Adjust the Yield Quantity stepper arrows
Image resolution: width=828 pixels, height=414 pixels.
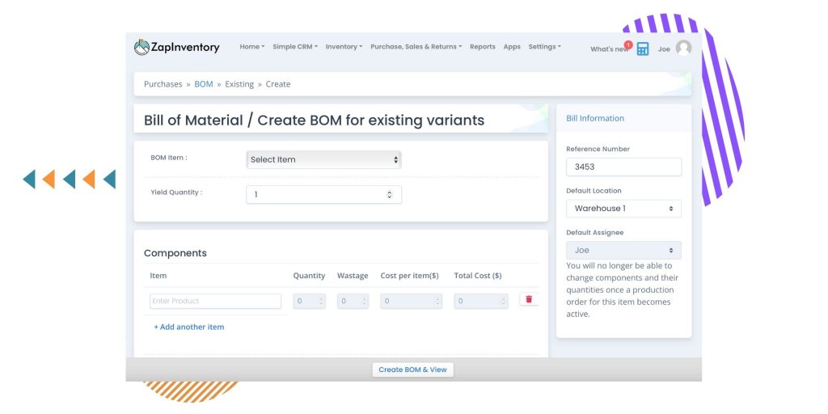[x=390, y=194]
